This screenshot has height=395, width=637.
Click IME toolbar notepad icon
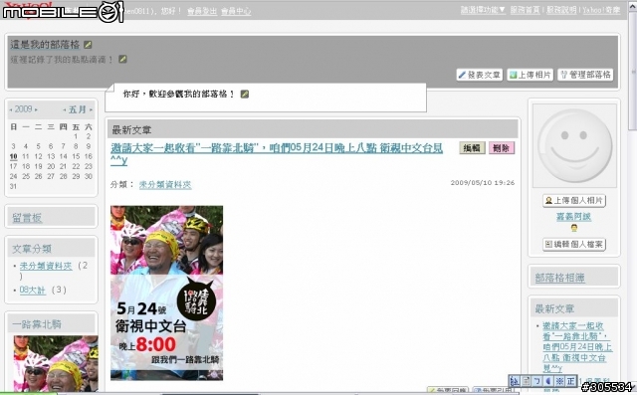pos(527,381)
